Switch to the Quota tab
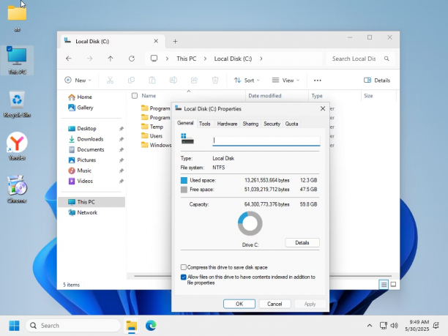The image size is (448, 336). point(291,124)
